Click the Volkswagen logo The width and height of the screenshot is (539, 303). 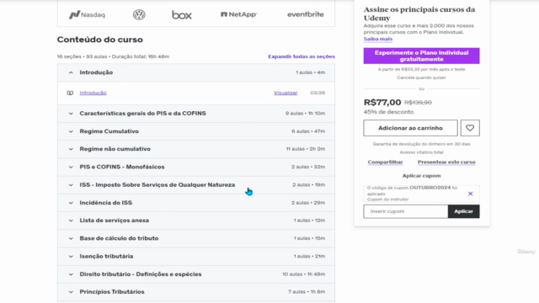point(139,14)
